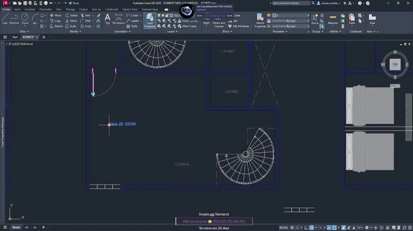Viewport: 413px width, 231px height.
Task: Switch to the Start file tab
Action: (15, 37)
